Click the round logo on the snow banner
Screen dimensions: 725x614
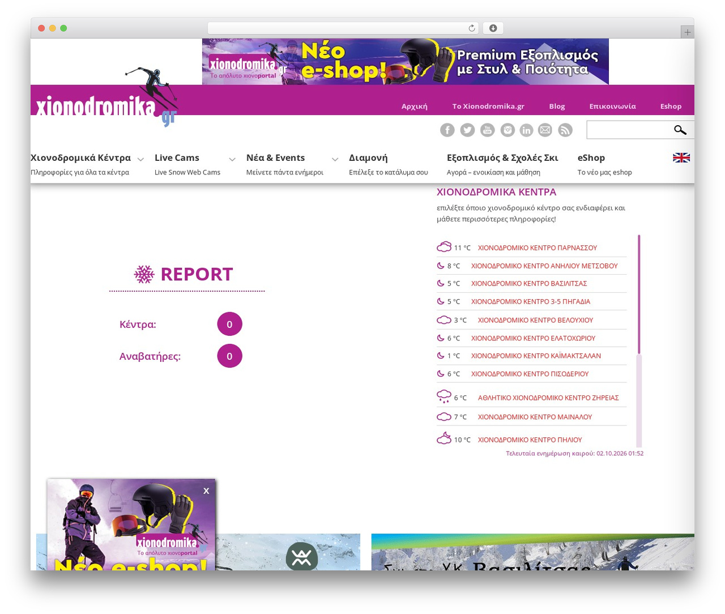(302, 557)
